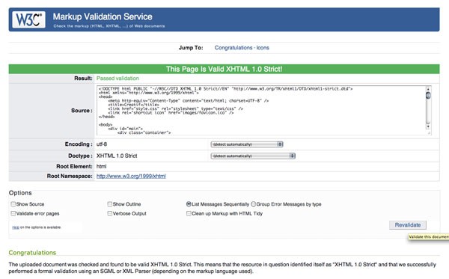Viewport: 449px width, 279px height.
Task: Click the Markup Validation Service title
Action: pos(103,16)
